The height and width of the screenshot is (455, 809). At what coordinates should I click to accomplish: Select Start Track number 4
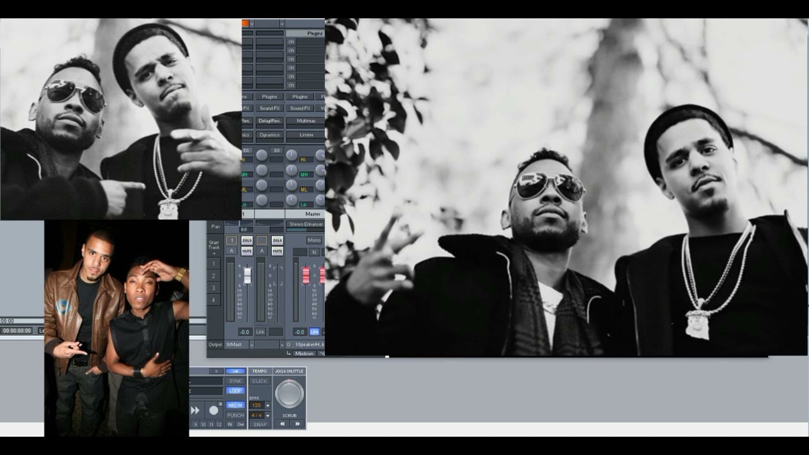pyautogui.click(x=214, y=300)
